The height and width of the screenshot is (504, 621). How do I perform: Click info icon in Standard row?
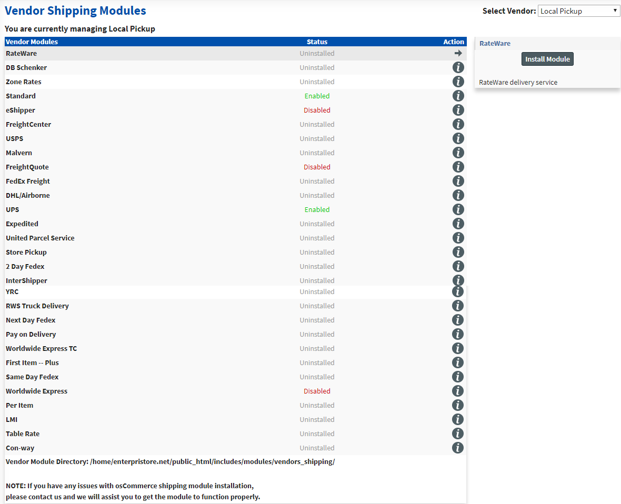[458, 96]
